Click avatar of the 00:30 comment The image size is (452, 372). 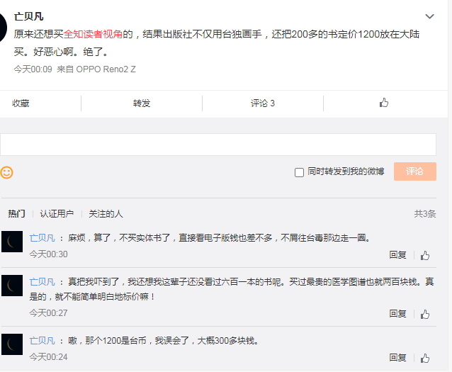click(x=12, y=242)
